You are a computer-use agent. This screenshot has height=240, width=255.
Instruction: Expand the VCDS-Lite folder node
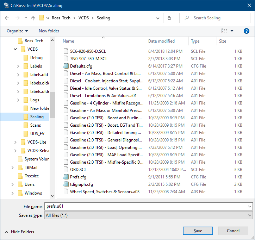[15, 142]
